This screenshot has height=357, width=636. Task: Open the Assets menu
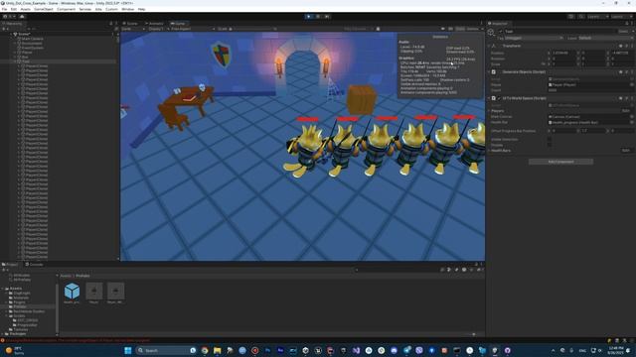25,9
